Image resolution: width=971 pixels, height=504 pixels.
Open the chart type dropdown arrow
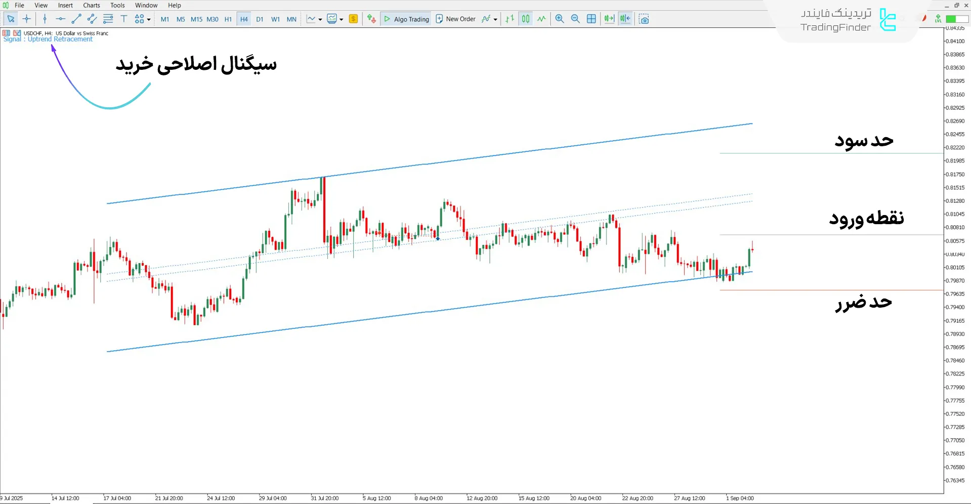pos(320,20)
